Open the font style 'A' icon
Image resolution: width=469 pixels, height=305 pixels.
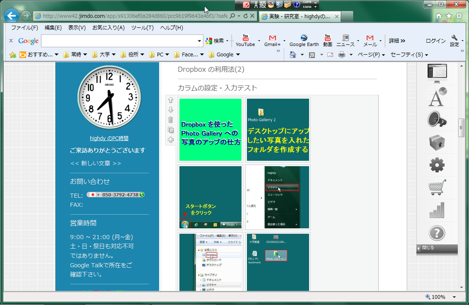tap(437, 96)
